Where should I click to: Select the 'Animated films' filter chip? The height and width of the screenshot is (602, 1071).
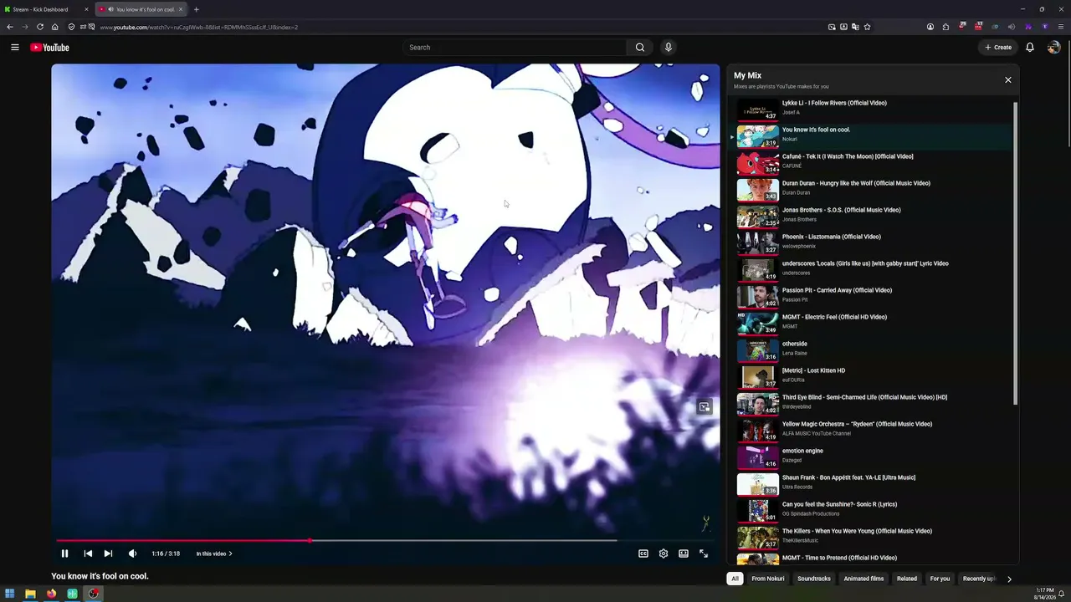[863, 579]
